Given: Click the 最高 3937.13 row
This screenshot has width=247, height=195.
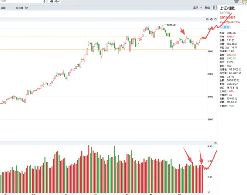Looking at the screenshot, I should (228, 55).
